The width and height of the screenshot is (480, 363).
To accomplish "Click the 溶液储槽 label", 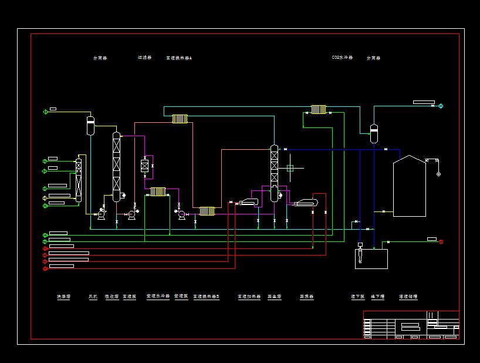I will 408,297.
